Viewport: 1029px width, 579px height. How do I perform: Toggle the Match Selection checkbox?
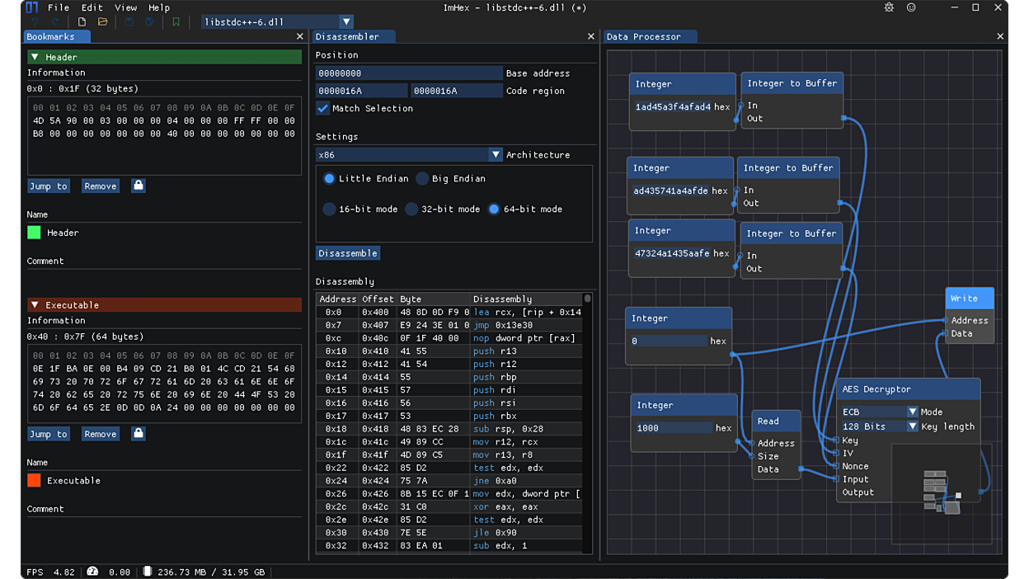323,108
